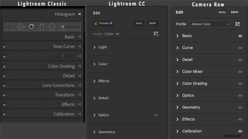Toggle the Effects eye icon in Camera Raw
This screenshot has width=248, height=139.
coord(240,119)
